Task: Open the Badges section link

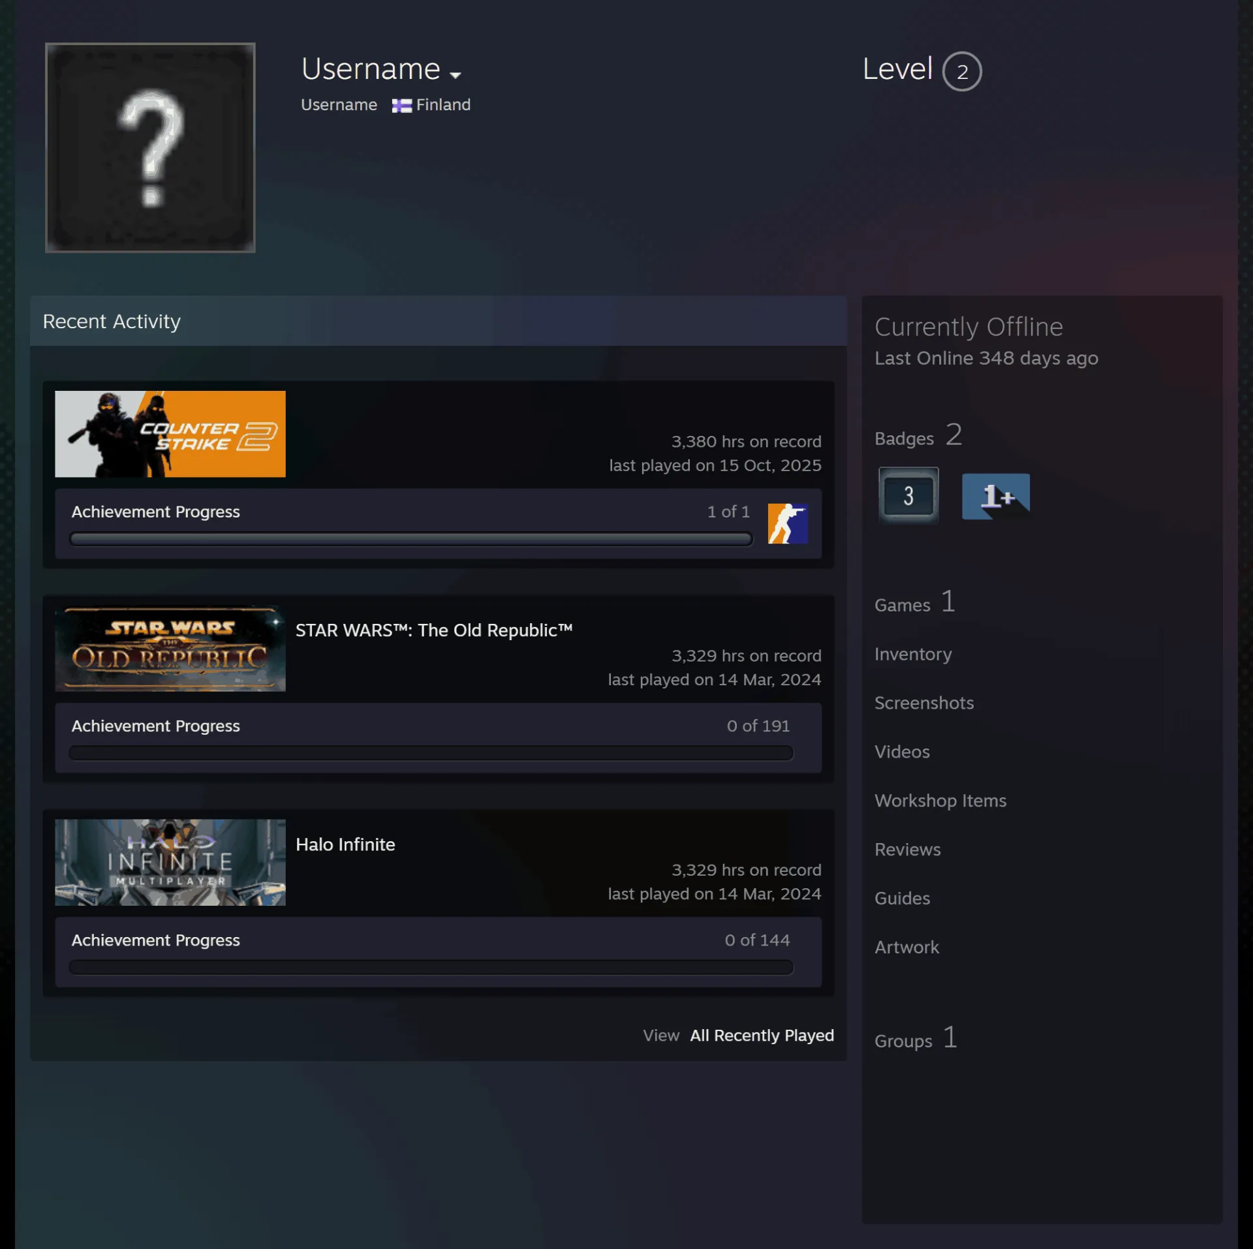Action: click(x=918, y=435)
